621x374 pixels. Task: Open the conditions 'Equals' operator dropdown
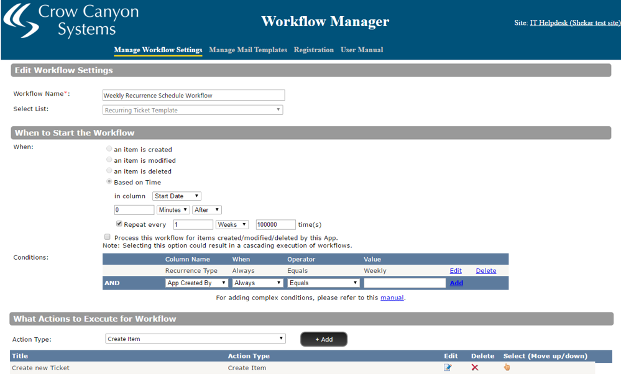point(324,283)
